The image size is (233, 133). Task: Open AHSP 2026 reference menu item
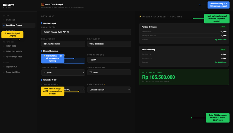click(11, 46)
